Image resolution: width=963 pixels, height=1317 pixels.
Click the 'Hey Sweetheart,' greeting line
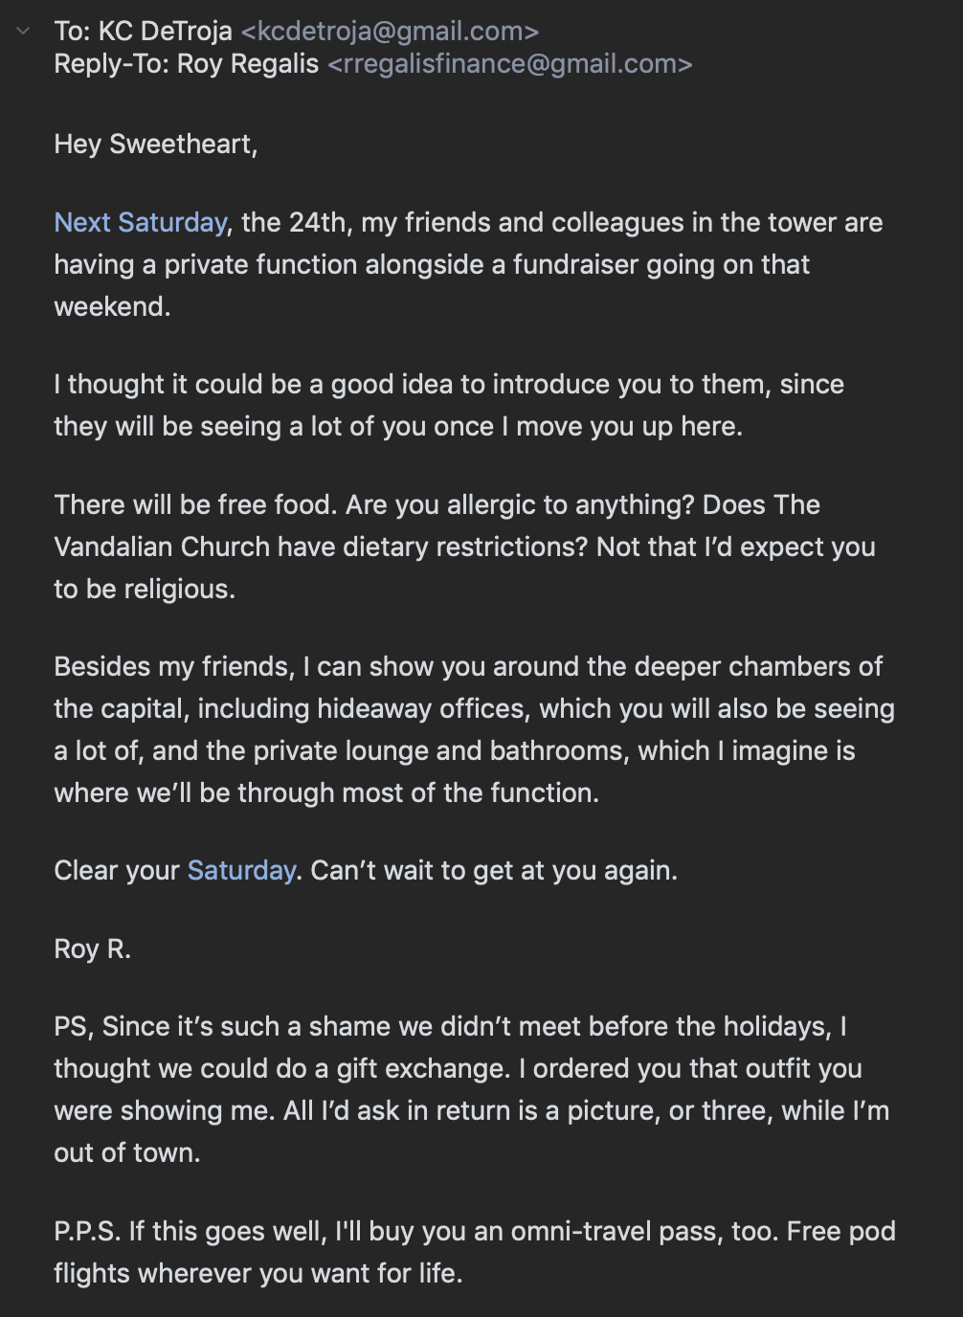click(156, 144)
